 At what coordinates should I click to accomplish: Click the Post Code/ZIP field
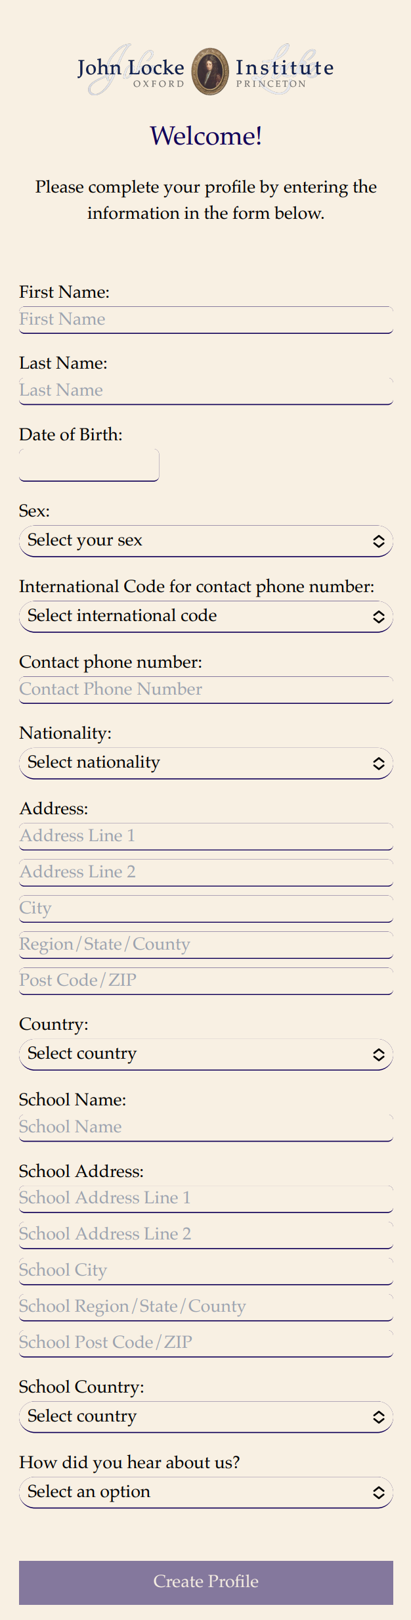206,981
